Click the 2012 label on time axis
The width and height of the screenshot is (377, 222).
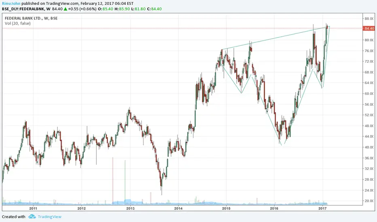tap(81, 208)
